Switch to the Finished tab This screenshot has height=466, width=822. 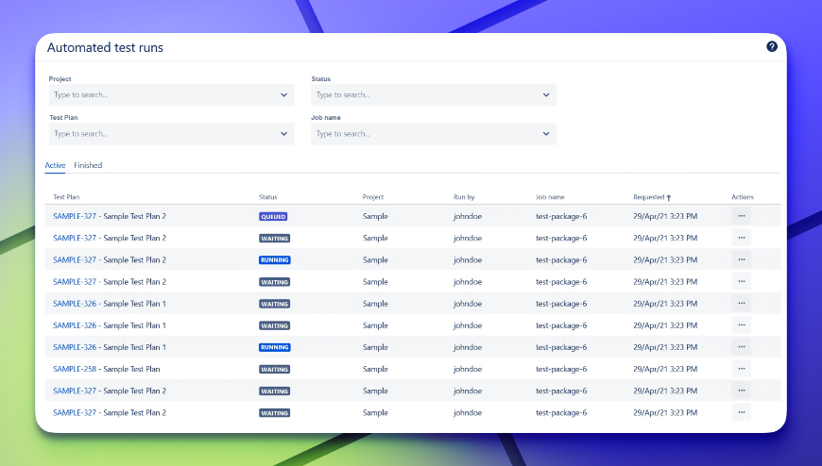click(88, 165)
